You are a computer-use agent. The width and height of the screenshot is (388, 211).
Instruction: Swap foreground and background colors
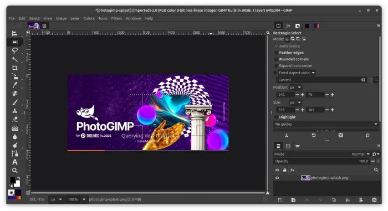pos(18,178)
